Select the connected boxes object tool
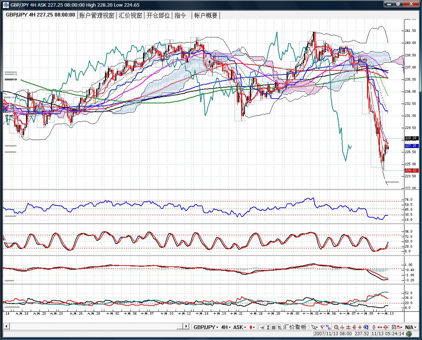The width and height of the screenshot is (422, 340). coord(328,327)
